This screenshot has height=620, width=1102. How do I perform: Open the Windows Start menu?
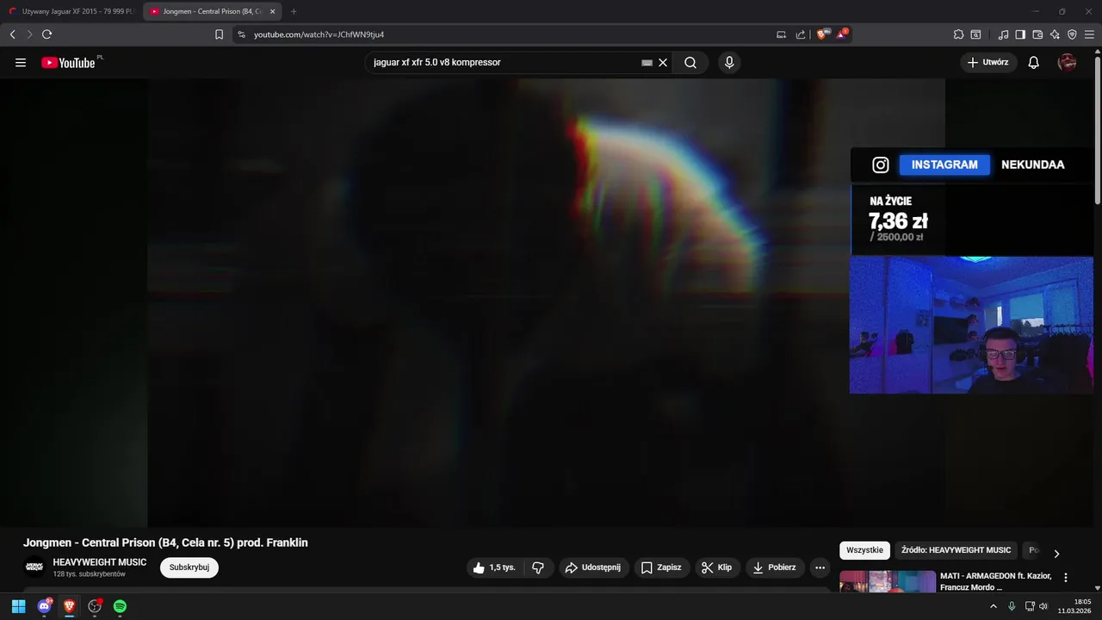(x=18, y=606)
